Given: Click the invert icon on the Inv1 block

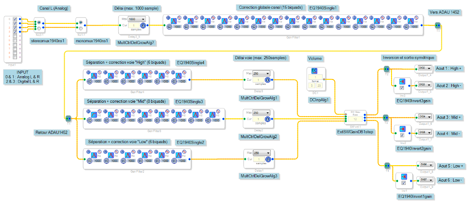Looking at the screenshot, I should [x=404, y=177].
